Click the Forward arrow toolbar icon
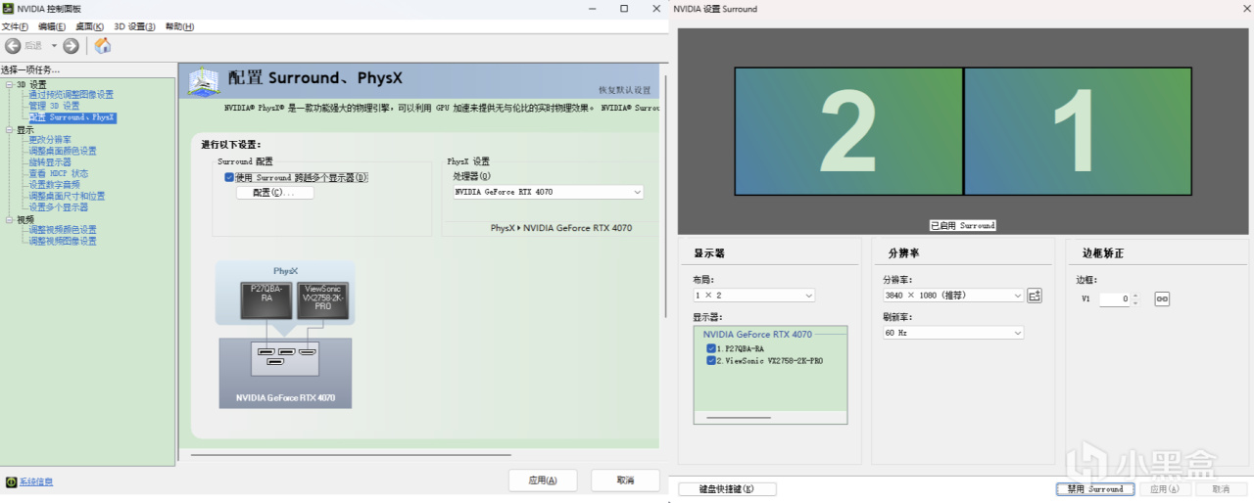1254x503 pixels. [x=71, y=46]
